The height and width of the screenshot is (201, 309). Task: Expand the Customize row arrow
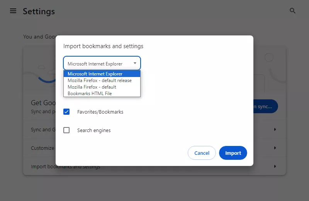[275, 148]
